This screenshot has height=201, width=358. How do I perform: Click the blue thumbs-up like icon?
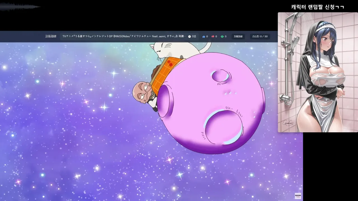[x=204, y=37]
